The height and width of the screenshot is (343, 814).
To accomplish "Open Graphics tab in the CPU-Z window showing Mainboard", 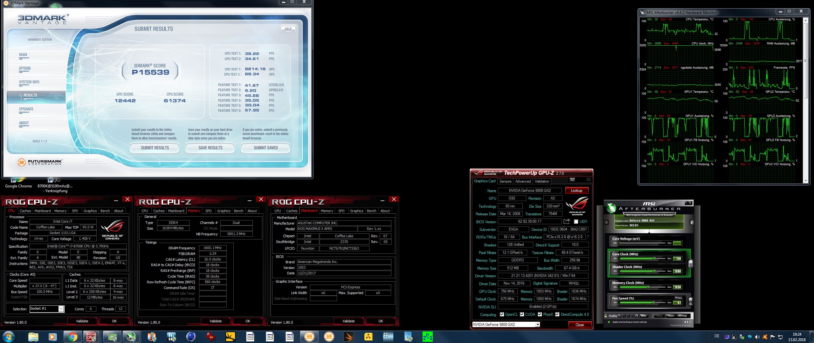I will click(x=356, y=211).
